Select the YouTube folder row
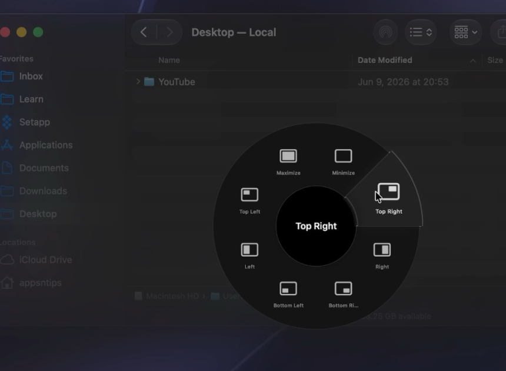The width and height of the screenshot is (506, 371). coord(315,82)
